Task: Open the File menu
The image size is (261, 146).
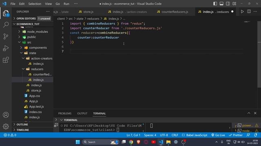Action: pos(13,4)
